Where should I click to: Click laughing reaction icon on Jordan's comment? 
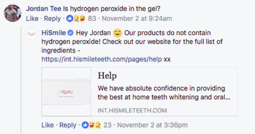click(82, 19)
